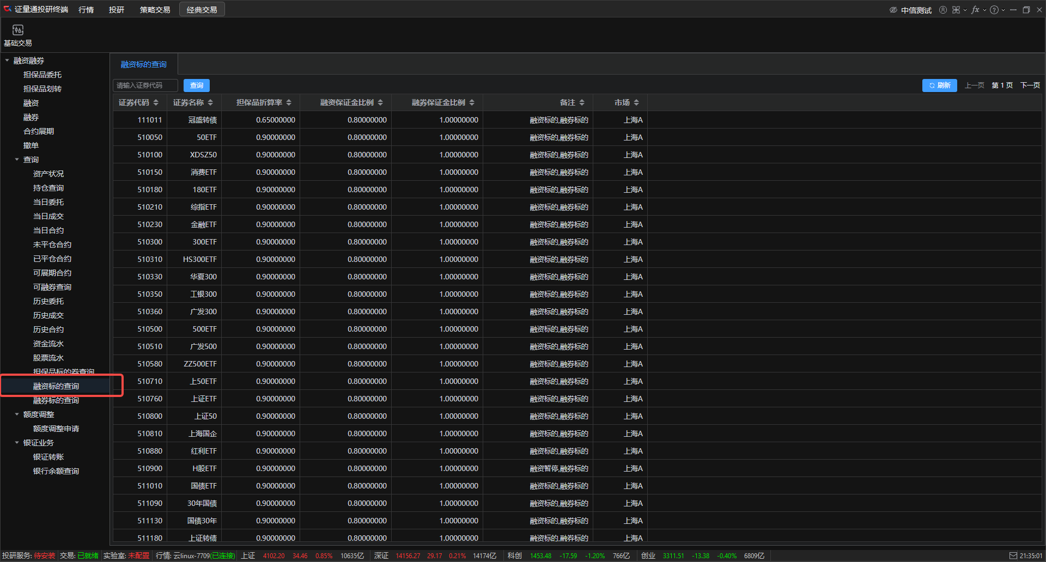Click the four-petal layout icon
This screenshot has height=562, width=1046.
tap(956, 10)
